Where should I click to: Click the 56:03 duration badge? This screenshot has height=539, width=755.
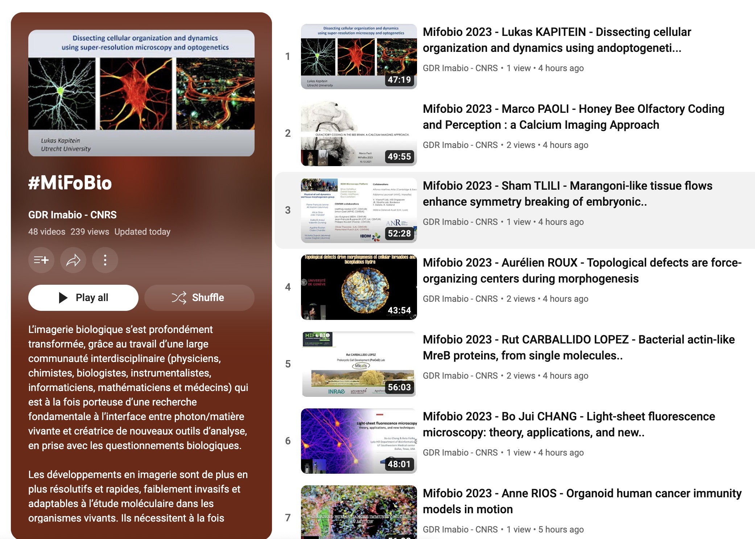[x=399, y=387]
